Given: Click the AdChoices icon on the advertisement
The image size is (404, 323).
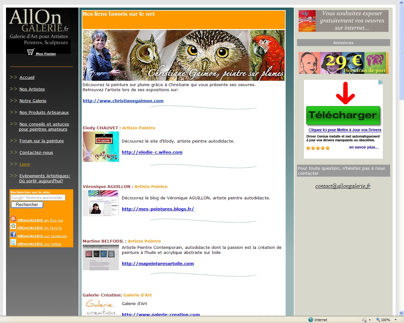Looking at the screenshot, I should coord(380,82).
